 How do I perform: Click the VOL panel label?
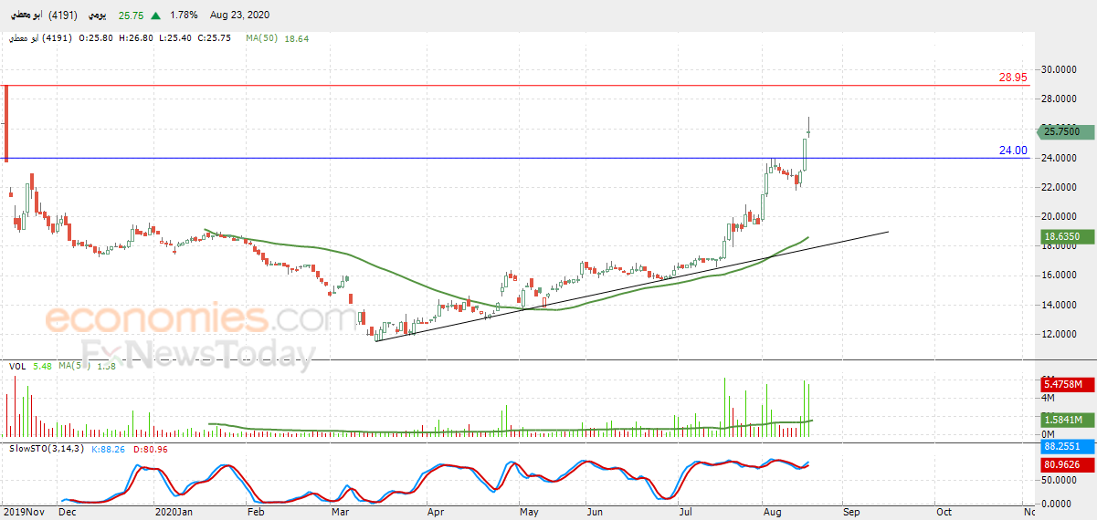(17, 366)
